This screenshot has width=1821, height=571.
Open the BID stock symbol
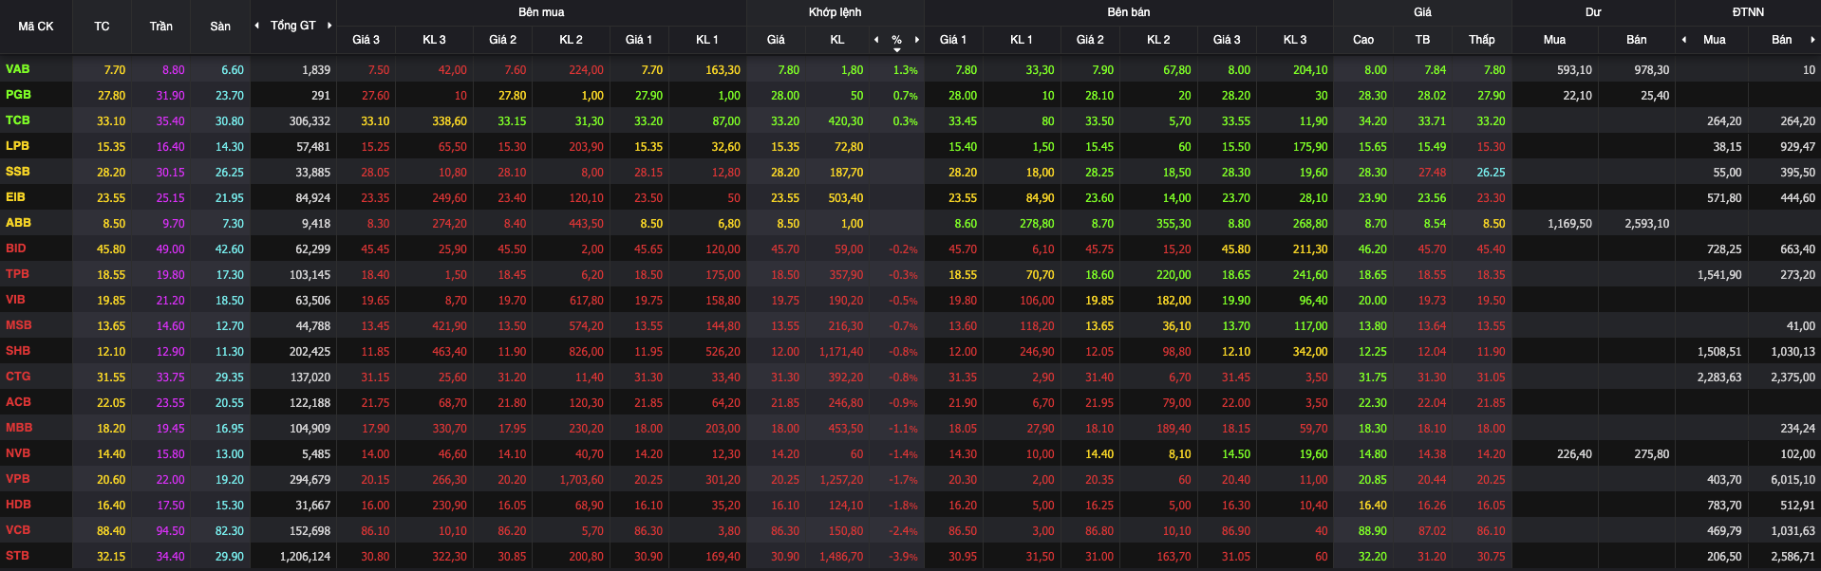[x=16, y=249]
